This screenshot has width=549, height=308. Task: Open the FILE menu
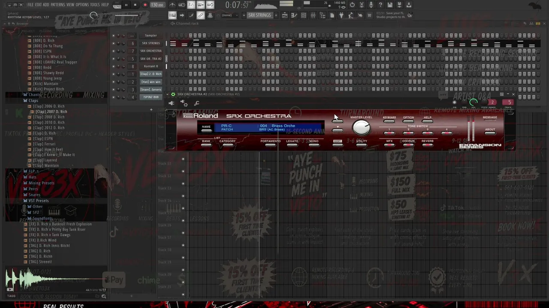click(x=30, y=5)
